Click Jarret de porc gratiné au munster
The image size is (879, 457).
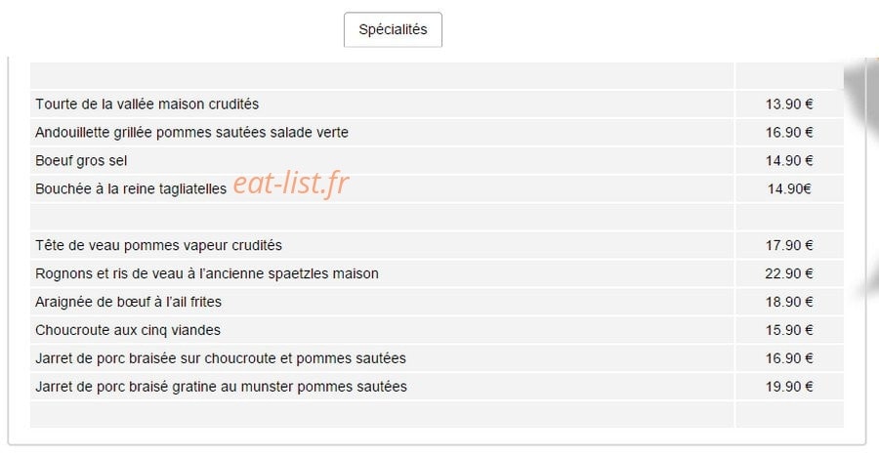tap(221, 387)
